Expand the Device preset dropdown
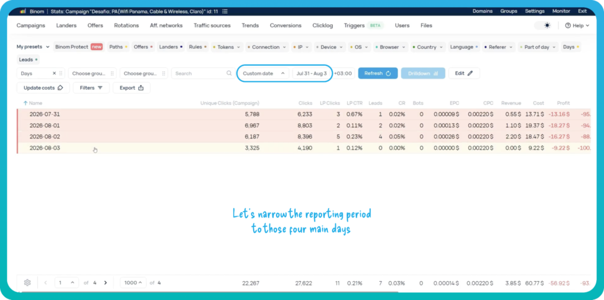This screenshot has width=604, height=300. click(330, 47)
